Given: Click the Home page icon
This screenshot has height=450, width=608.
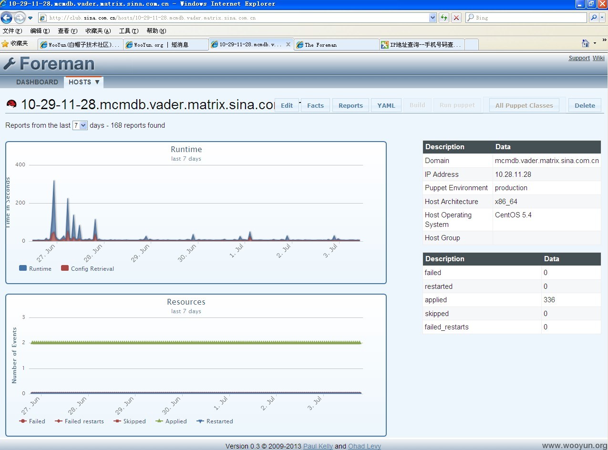Looking at the screenshot, I should [x=586, y=43].
